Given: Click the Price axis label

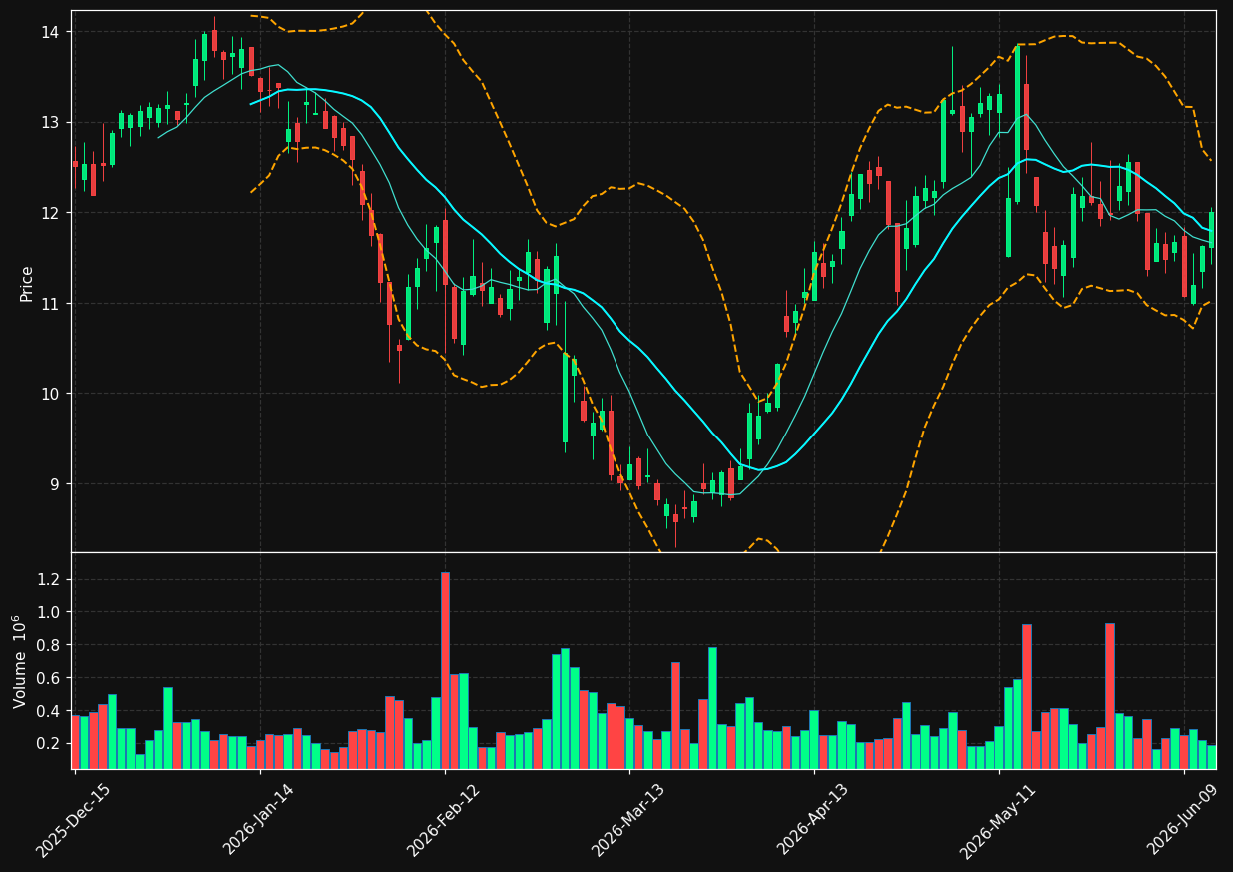Looking at the screenshot, I should (x=27, y=283).
